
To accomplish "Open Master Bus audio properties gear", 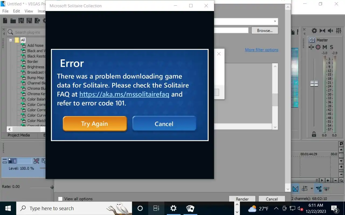I will pos(314,31).
